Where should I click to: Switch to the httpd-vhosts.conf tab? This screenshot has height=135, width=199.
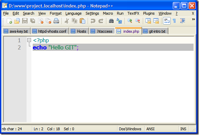[50, 31]
